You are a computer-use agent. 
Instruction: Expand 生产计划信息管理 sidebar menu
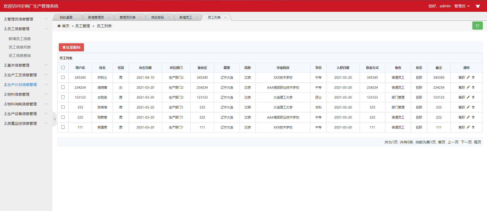point(26,85)
